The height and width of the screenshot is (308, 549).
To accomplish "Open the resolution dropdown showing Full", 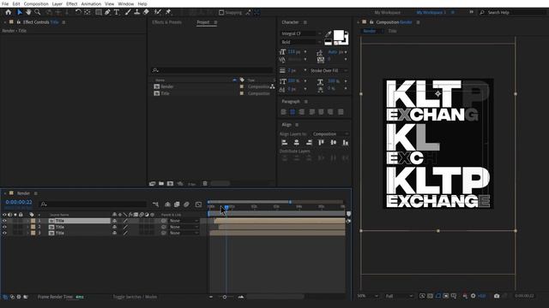I will [399, 296].
